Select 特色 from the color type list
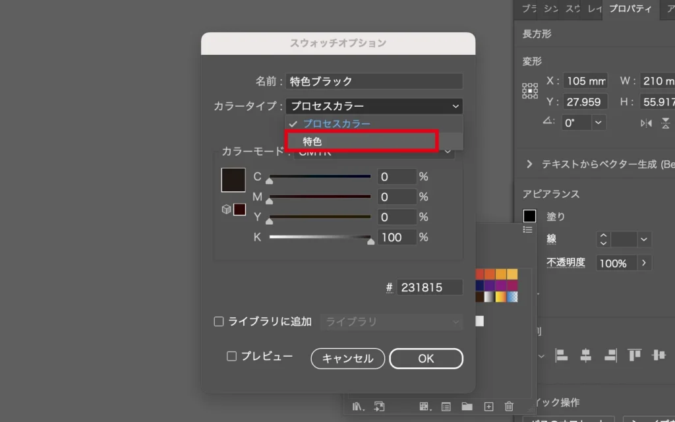 pos(361,141)
